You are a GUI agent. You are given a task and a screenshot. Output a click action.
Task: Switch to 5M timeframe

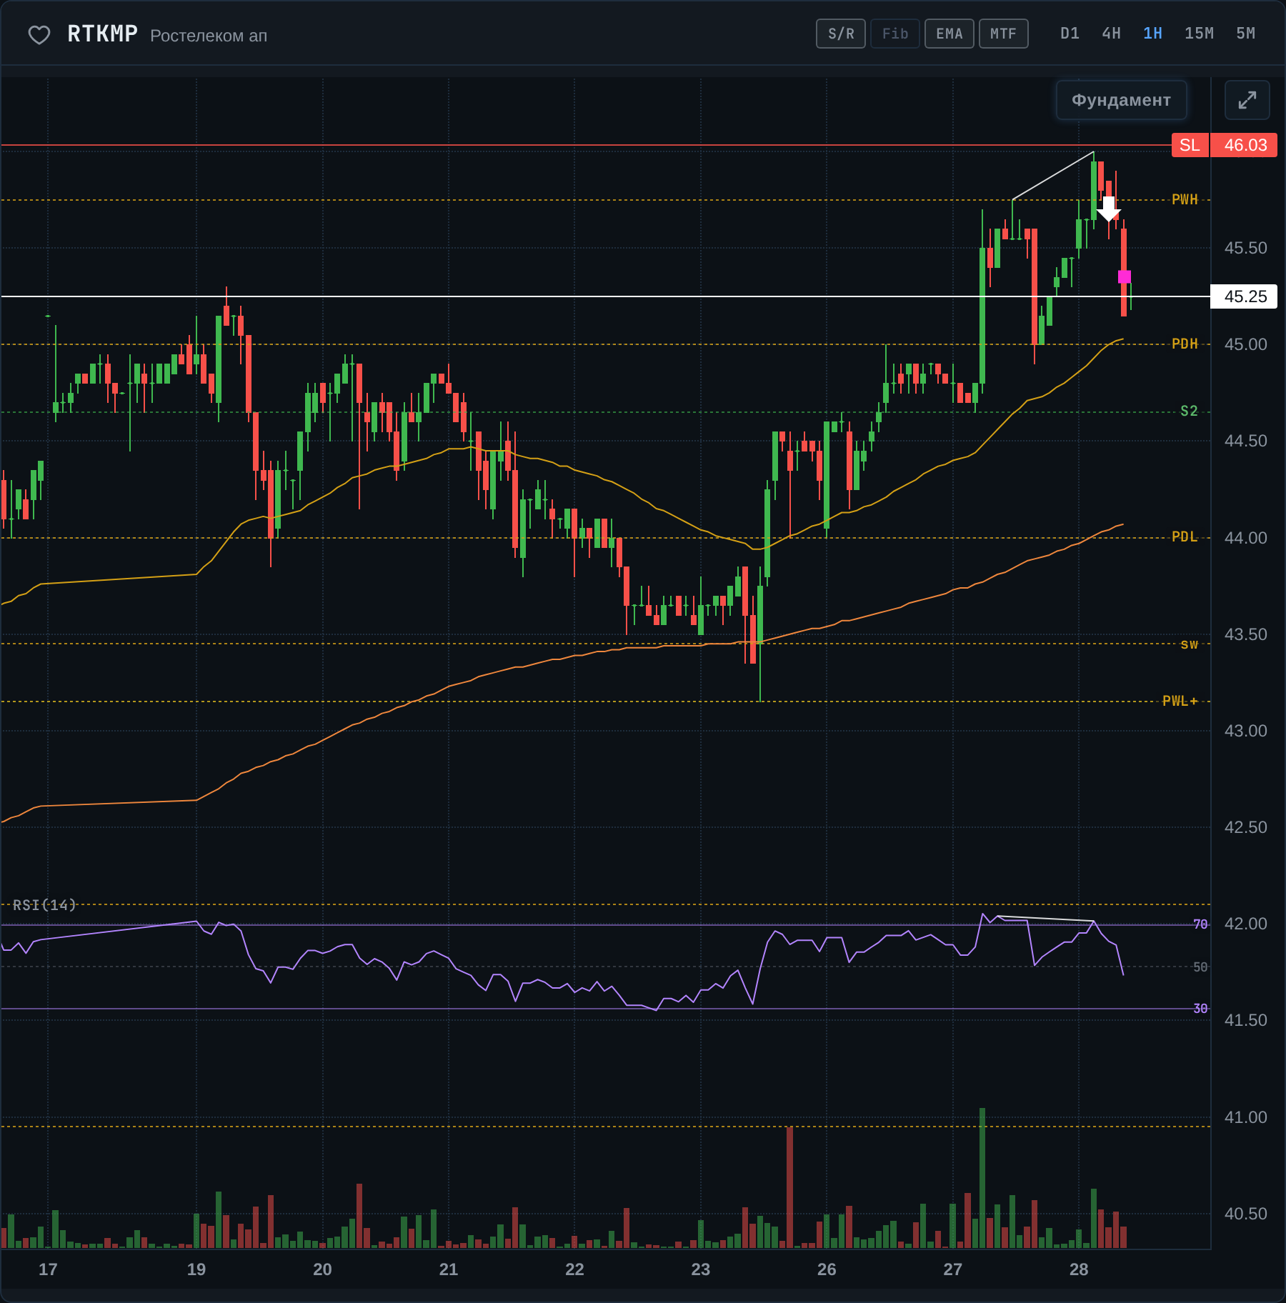[x=1245, y=34]
